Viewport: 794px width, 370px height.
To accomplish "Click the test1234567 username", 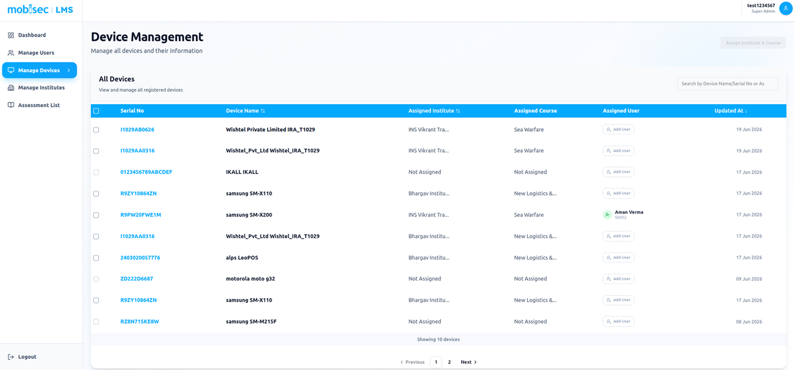I will coord(761,5).
